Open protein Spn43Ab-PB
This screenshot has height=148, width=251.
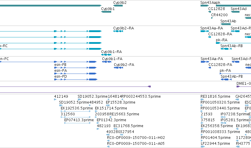pyautogui.click(x=232, y=77)
